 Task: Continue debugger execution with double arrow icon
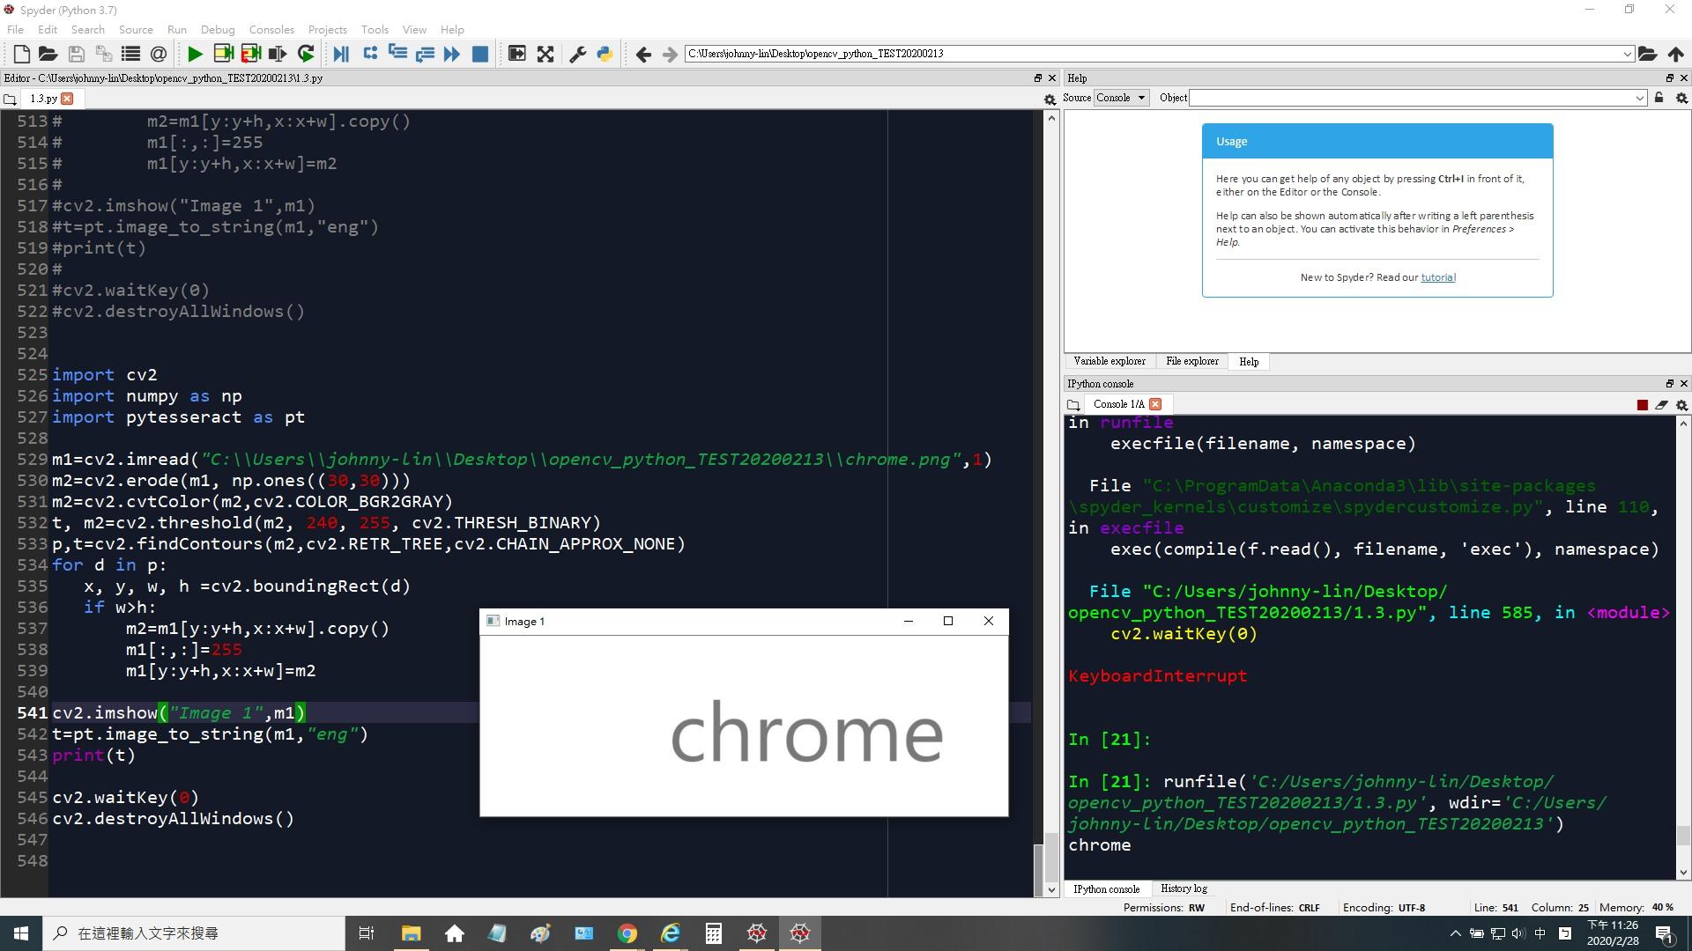pyautogui.click(x=452, y=54)
